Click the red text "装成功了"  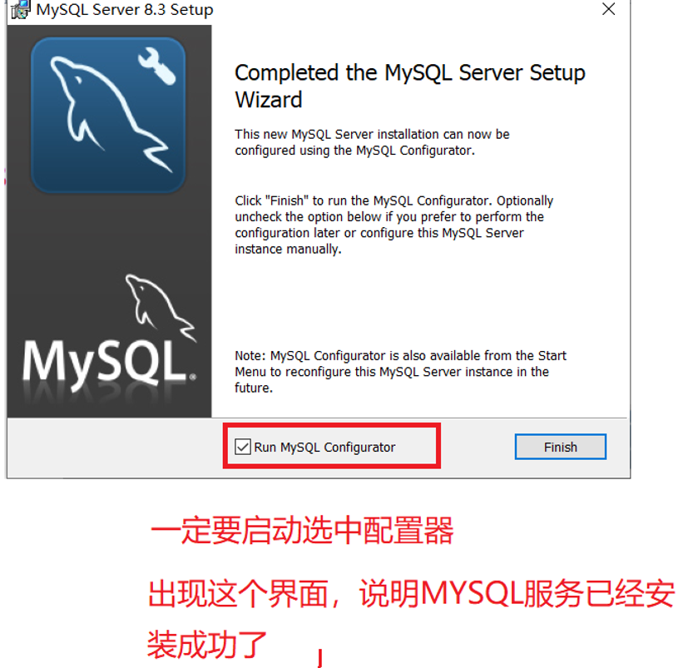coord(207,645)
